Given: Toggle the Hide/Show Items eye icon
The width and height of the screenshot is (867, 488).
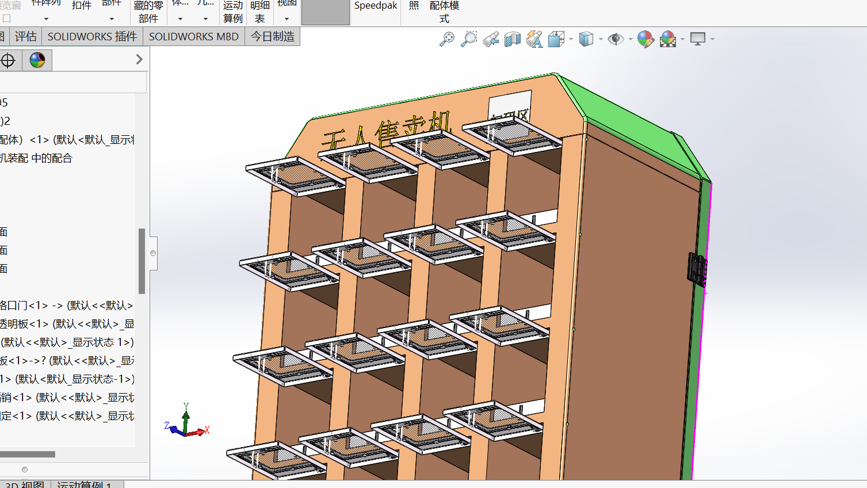Looking at the screenshot, I should (616, 39).
